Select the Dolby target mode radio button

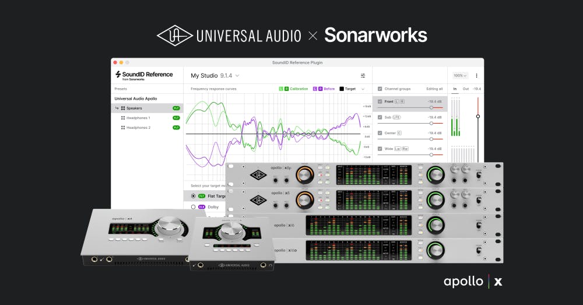194,206
